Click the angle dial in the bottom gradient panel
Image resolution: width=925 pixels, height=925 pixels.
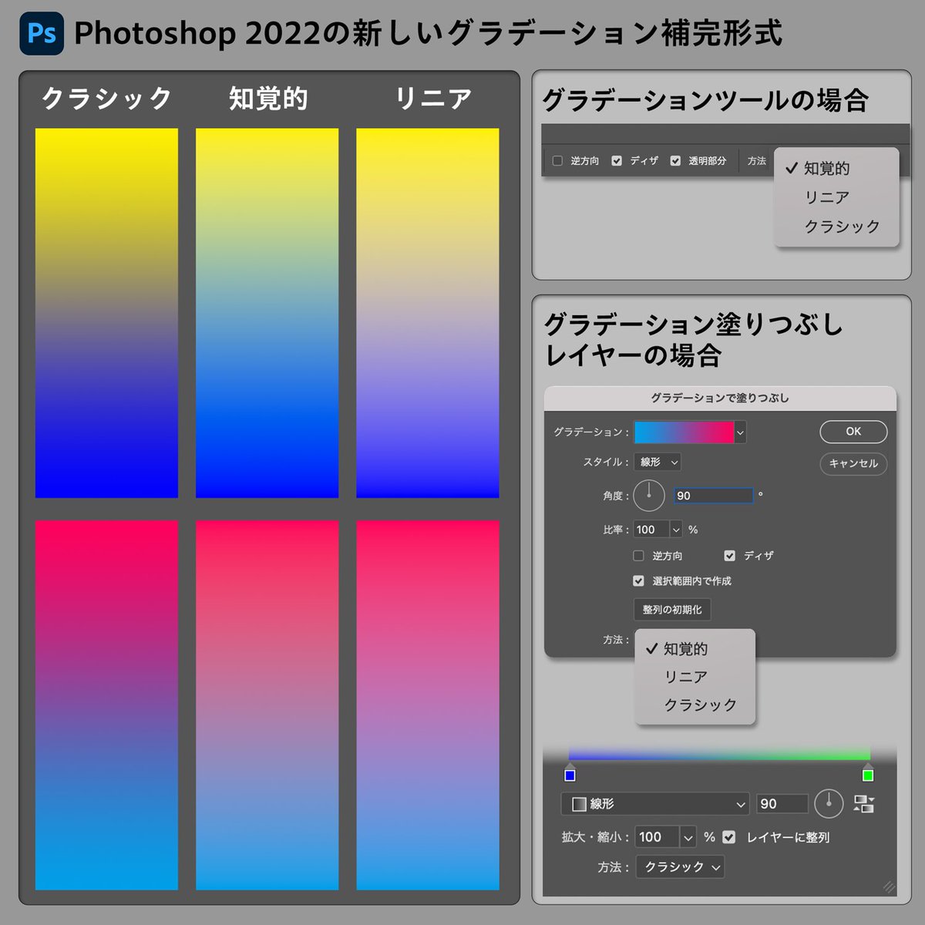point(829,803)
